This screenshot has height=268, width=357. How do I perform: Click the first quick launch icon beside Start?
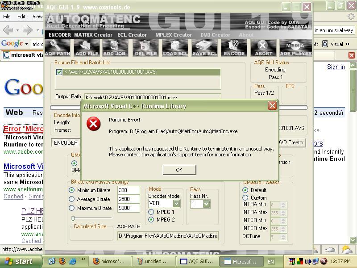pyautogui.click(x=52, y=261)
